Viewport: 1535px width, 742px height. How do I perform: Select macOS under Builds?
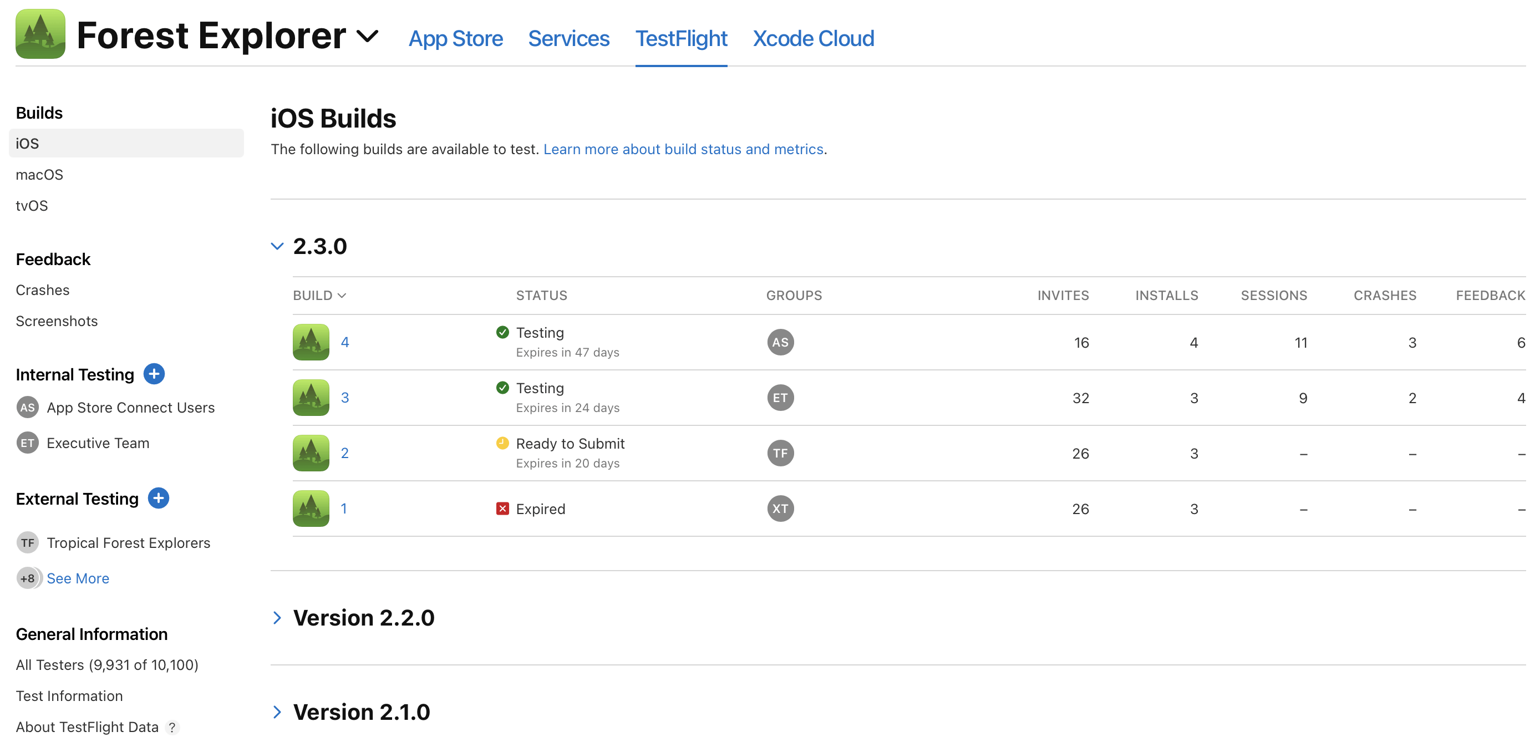(x=39, y=175)
